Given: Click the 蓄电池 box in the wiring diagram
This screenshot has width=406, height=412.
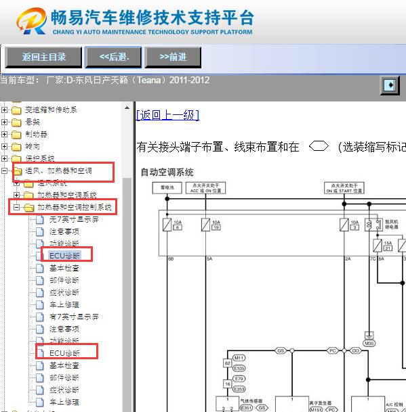Looking at the screenshot, I should pos(167,187).
